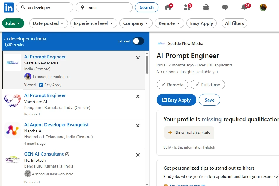The height and width of the screenshot is (186, 279).
Task: Click the Search button
Action: (147, 7)
